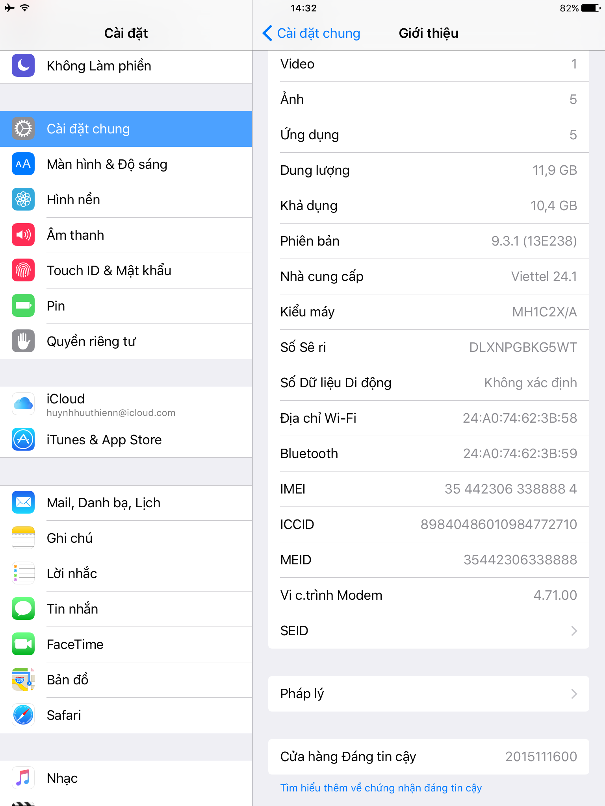The image size is (605, 806).
Task: Open iTunes & App Store settings
Action: [x=126, y=440]
